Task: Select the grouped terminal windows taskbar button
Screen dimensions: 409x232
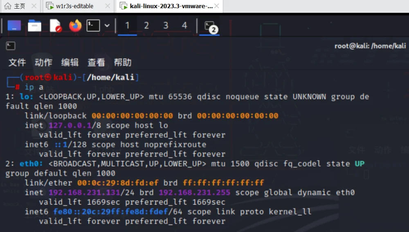Action: pos(209,26)
